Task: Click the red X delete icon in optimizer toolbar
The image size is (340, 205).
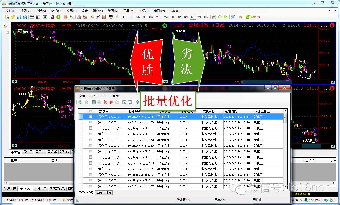Action: coord(105,102)
